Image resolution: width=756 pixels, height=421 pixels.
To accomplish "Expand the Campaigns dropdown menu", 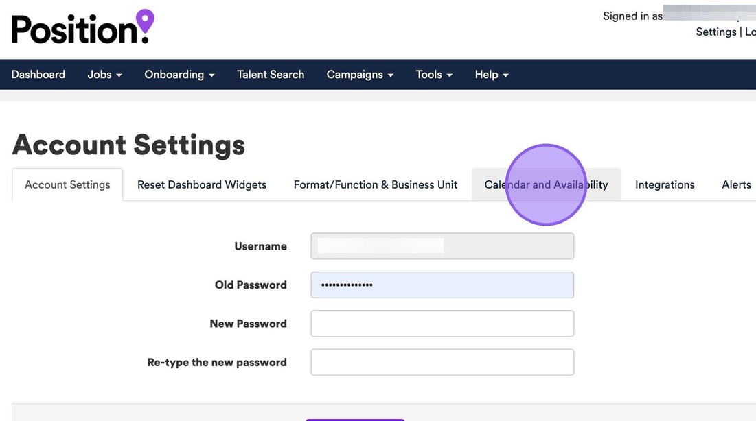I will tap(360, 75).
